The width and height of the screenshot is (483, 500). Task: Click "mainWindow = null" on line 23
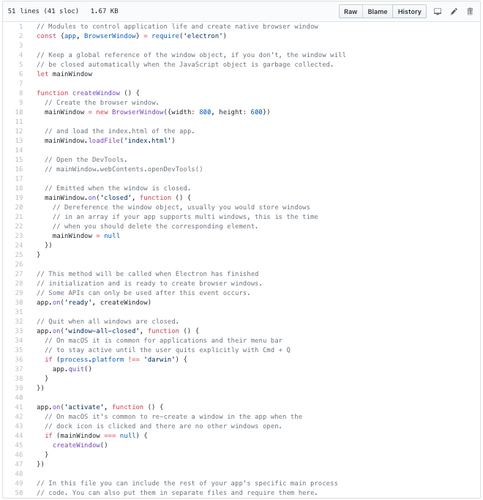(86, 236)
